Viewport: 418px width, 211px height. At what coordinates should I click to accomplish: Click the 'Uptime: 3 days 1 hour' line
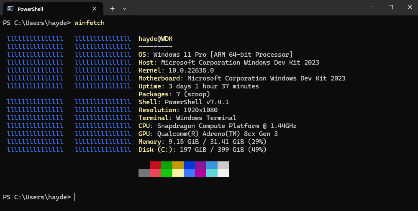[199, 86]
